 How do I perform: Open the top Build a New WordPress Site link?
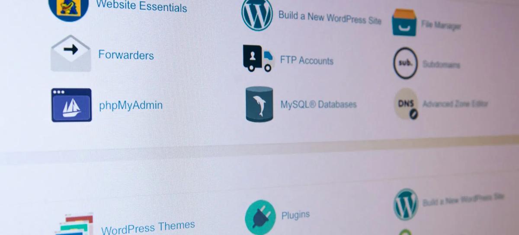point(330,18)
